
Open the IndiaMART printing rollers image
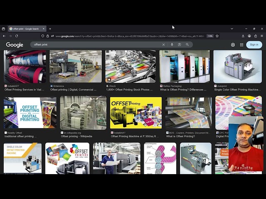pyautogui.click(x=25, y=66)
